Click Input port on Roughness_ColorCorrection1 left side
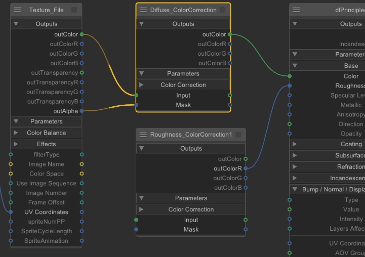Screen dimensions: 365x257 (x=136, y=220)
